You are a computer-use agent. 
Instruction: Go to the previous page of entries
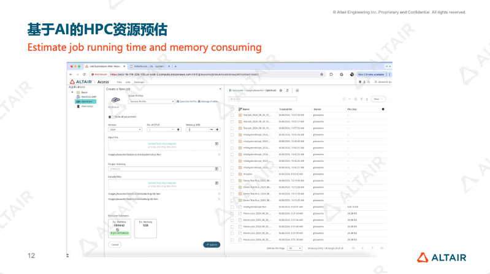point(362,248)
